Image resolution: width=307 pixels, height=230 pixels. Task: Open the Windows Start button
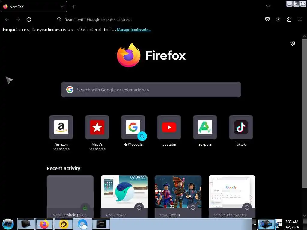click(x=8, y=224)
